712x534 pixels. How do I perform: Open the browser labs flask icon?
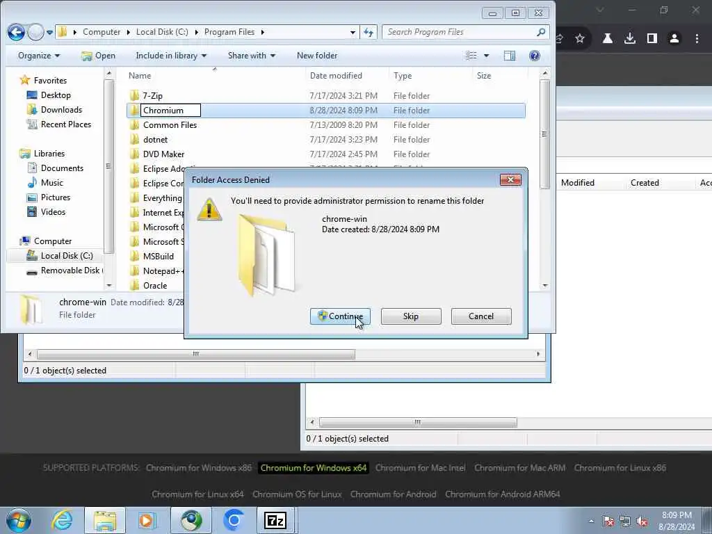click(x=608, y=39)
